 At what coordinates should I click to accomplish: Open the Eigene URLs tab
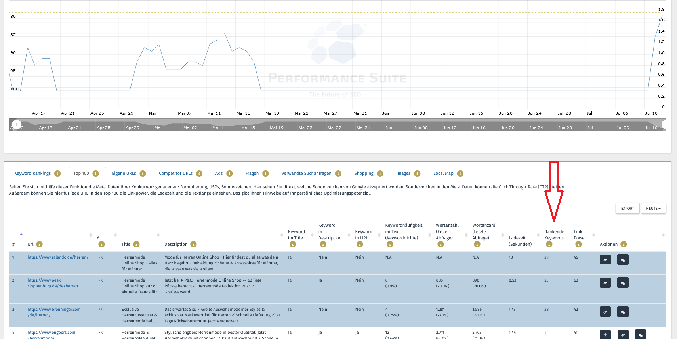[124, 174]
